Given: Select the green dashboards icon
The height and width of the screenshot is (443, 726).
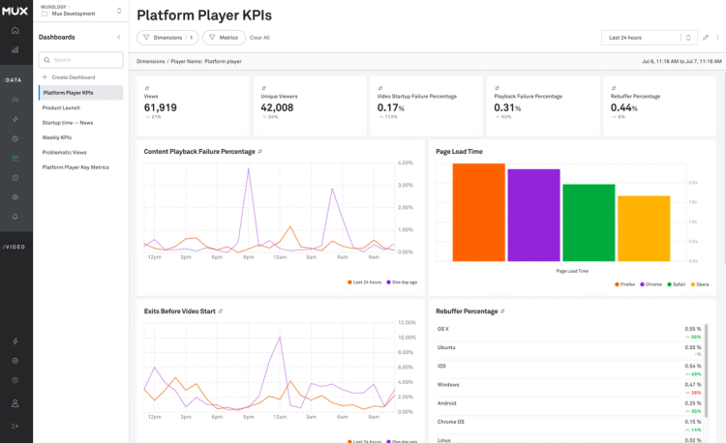Looking at the screenshot, I should click(15, 159).
